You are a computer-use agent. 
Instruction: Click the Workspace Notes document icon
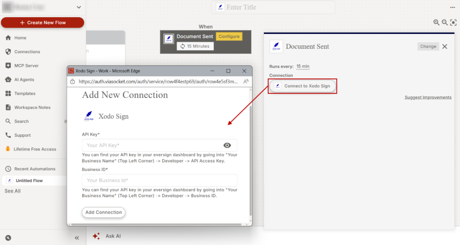click(x=8, y=108)
